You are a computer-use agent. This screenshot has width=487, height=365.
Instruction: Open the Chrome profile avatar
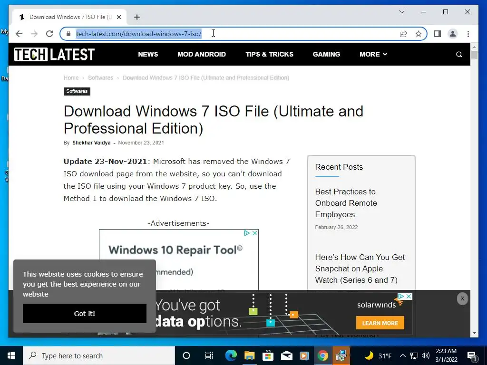pyautogui.click(x=453, y=34)
